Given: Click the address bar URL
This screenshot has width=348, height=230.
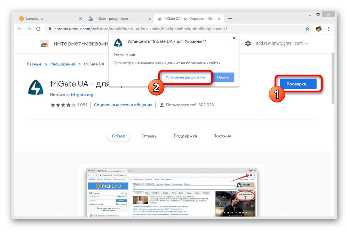Looking at the screenshot, I should coord(141,29).
